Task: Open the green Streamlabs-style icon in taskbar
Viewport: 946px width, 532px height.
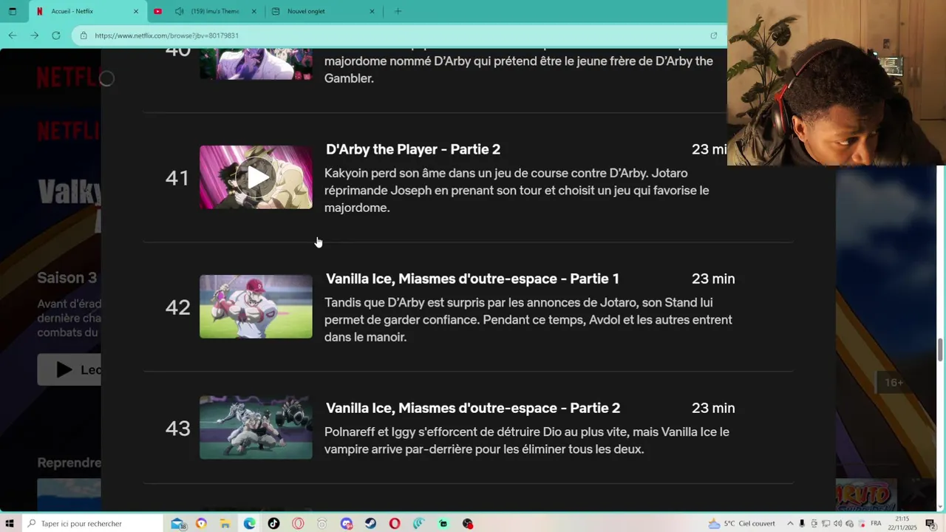Action: click(443, 523)
